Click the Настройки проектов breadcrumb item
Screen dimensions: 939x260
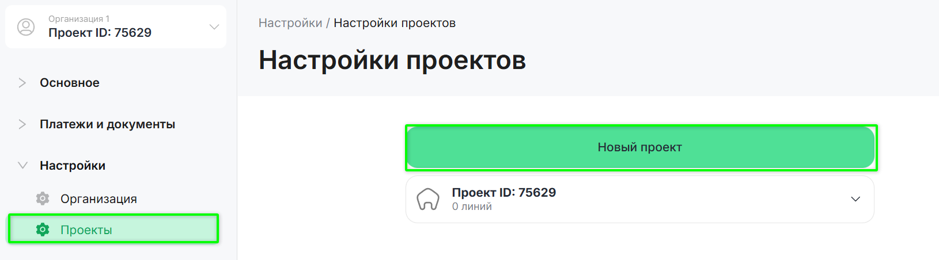tap(395, 23)
